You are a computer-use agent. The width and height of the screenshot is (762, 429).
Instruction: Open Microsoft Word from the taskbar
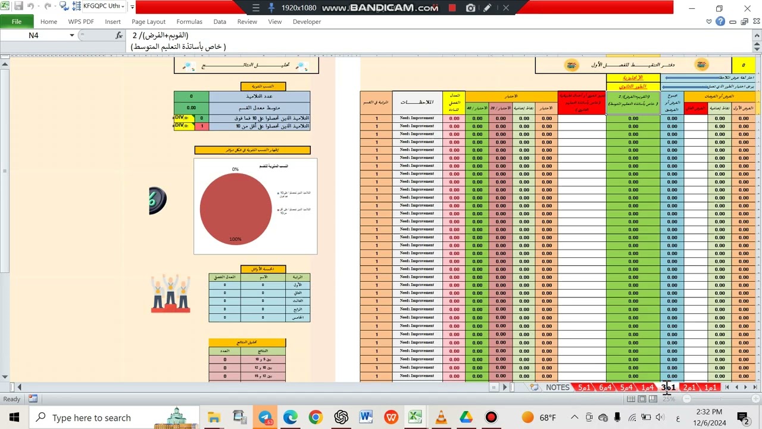[x=366, y=417]
